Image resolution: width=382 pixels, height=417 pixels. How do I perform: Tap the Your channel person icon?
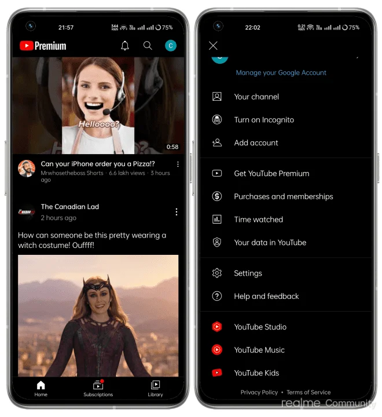(x=217, y=97)
